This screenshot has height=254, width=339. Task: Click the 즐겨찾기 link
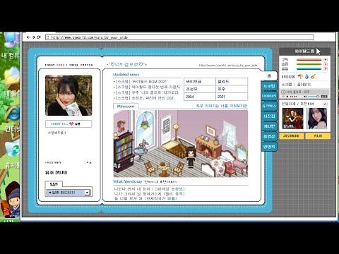(304, 84)
